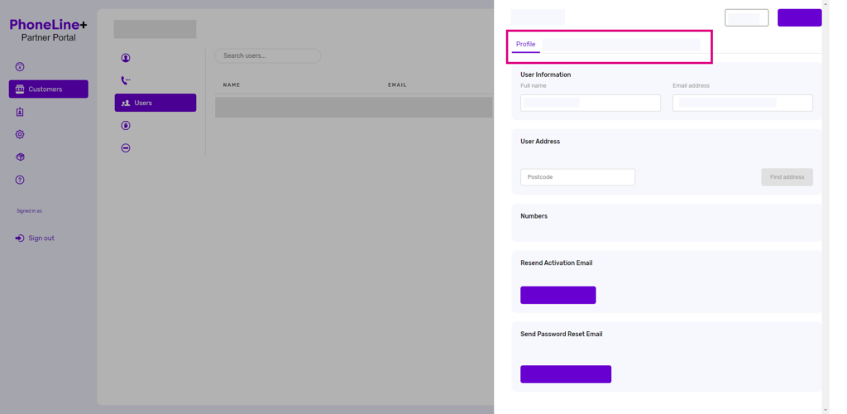Click into the Postcode input field

pyautogui.click(x=577, y=177)
